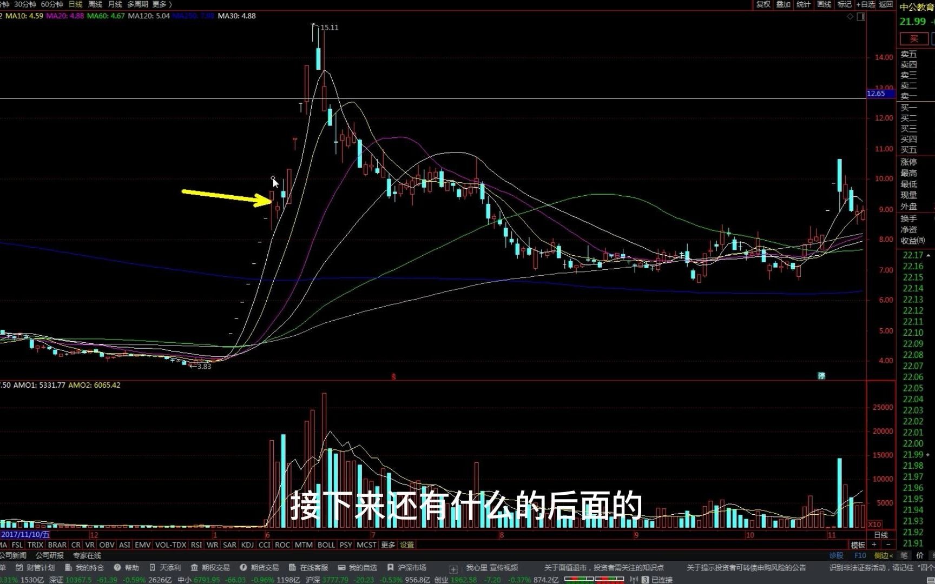Collapse side panel with 侧边< toggle
Viewport: 935px width, 584px height.
click(x=884, y=555)
